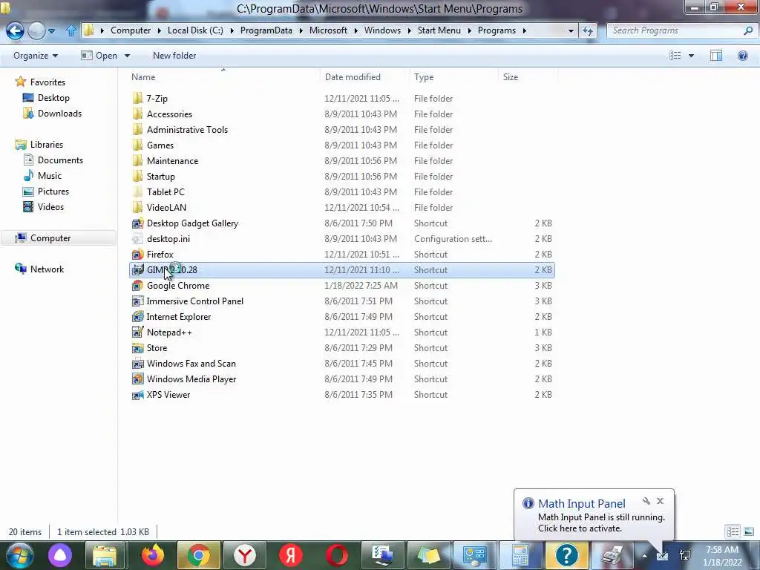
Task: Expand address bar previous locations dropdown
Action: click(x=571, y=30)
